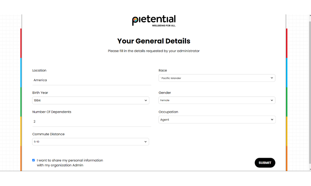Select the Number Of Dependents input field
Image resolution: width=311 pixels, height=186 pixels.
click(x=91, y=122)
